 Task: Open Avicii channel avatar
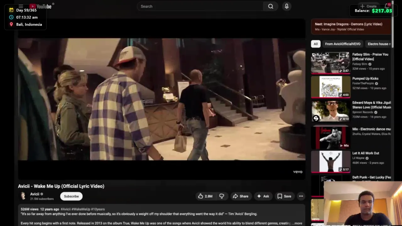[23, 196]
